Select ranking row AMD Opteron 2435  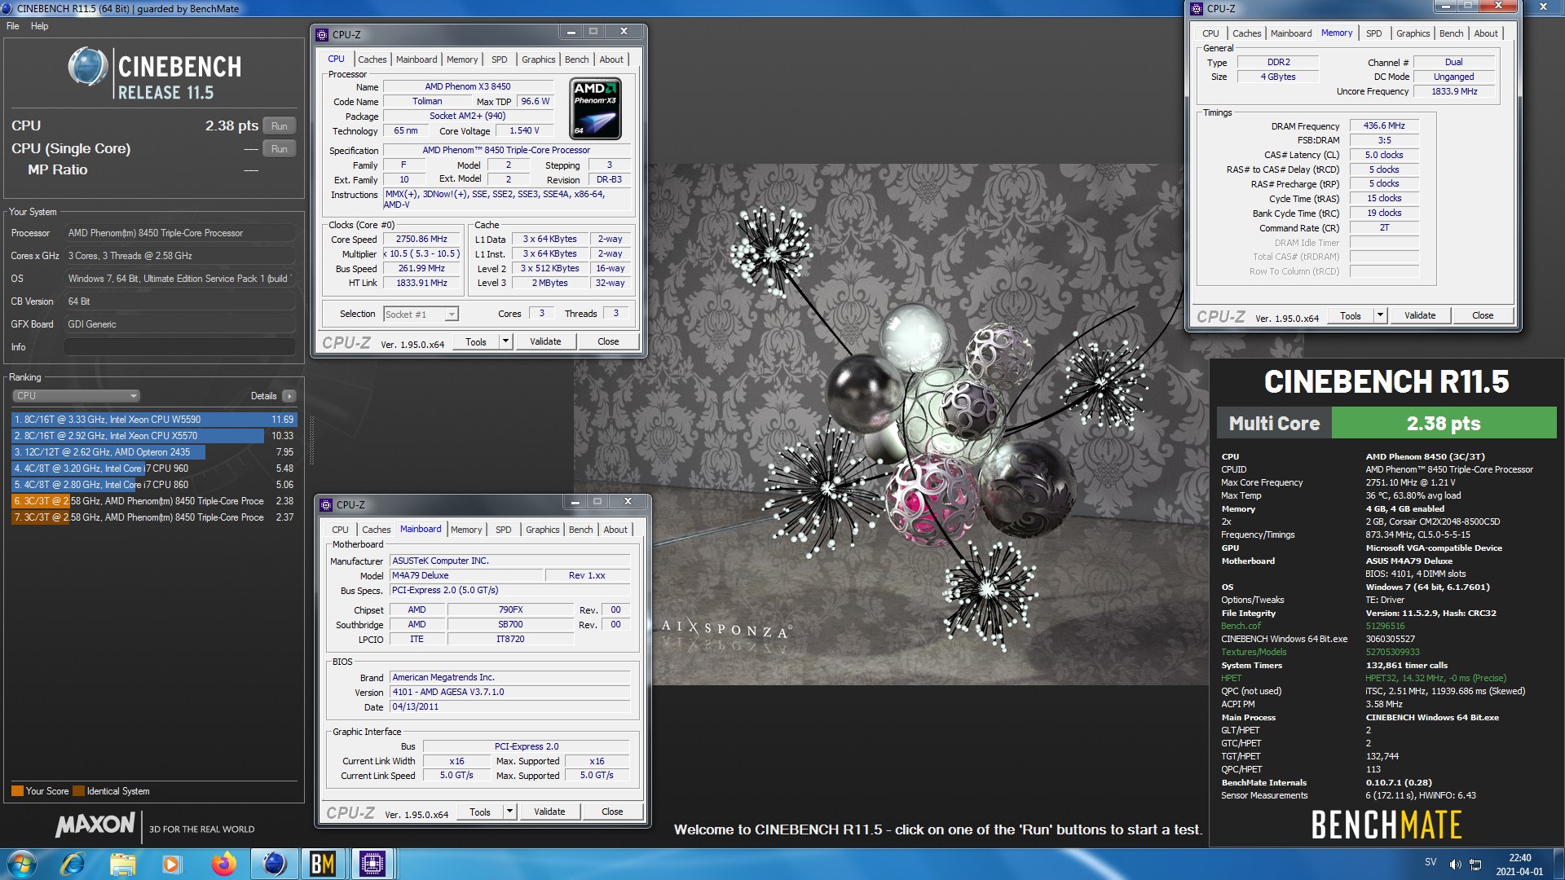(153, 452)
